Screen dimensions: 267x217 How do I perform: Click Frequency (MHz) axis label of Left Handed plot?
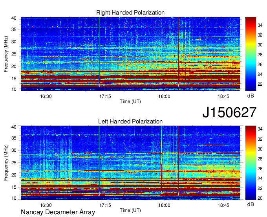click(x=6, y=163)
